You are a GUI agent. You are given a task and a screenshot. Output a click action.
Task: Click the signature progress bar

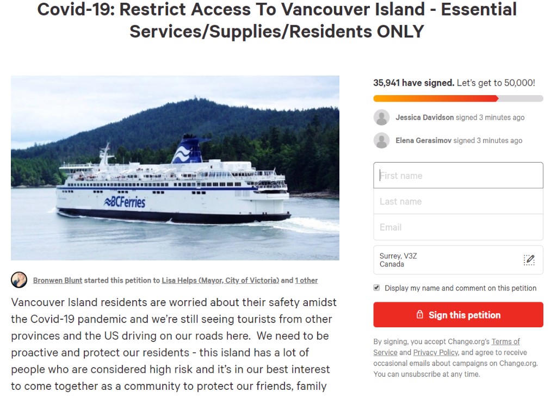point(458,98)
